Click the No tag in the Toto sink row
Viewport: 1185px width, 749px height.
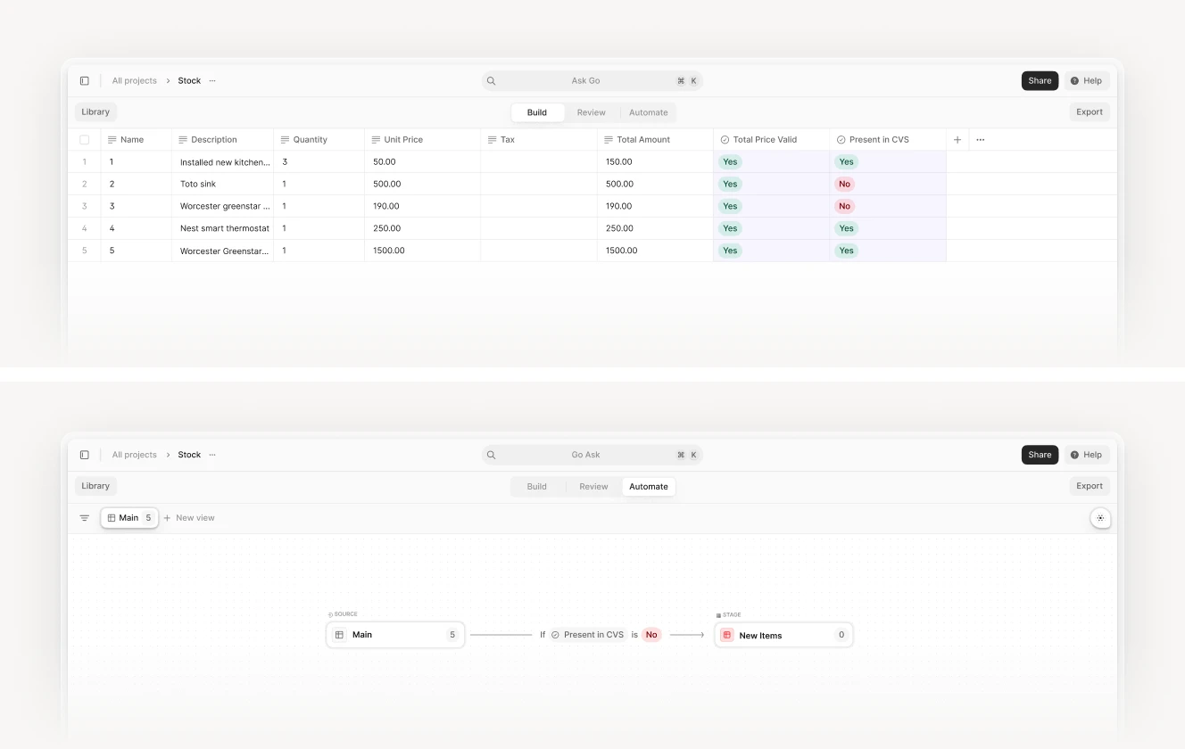844,185
